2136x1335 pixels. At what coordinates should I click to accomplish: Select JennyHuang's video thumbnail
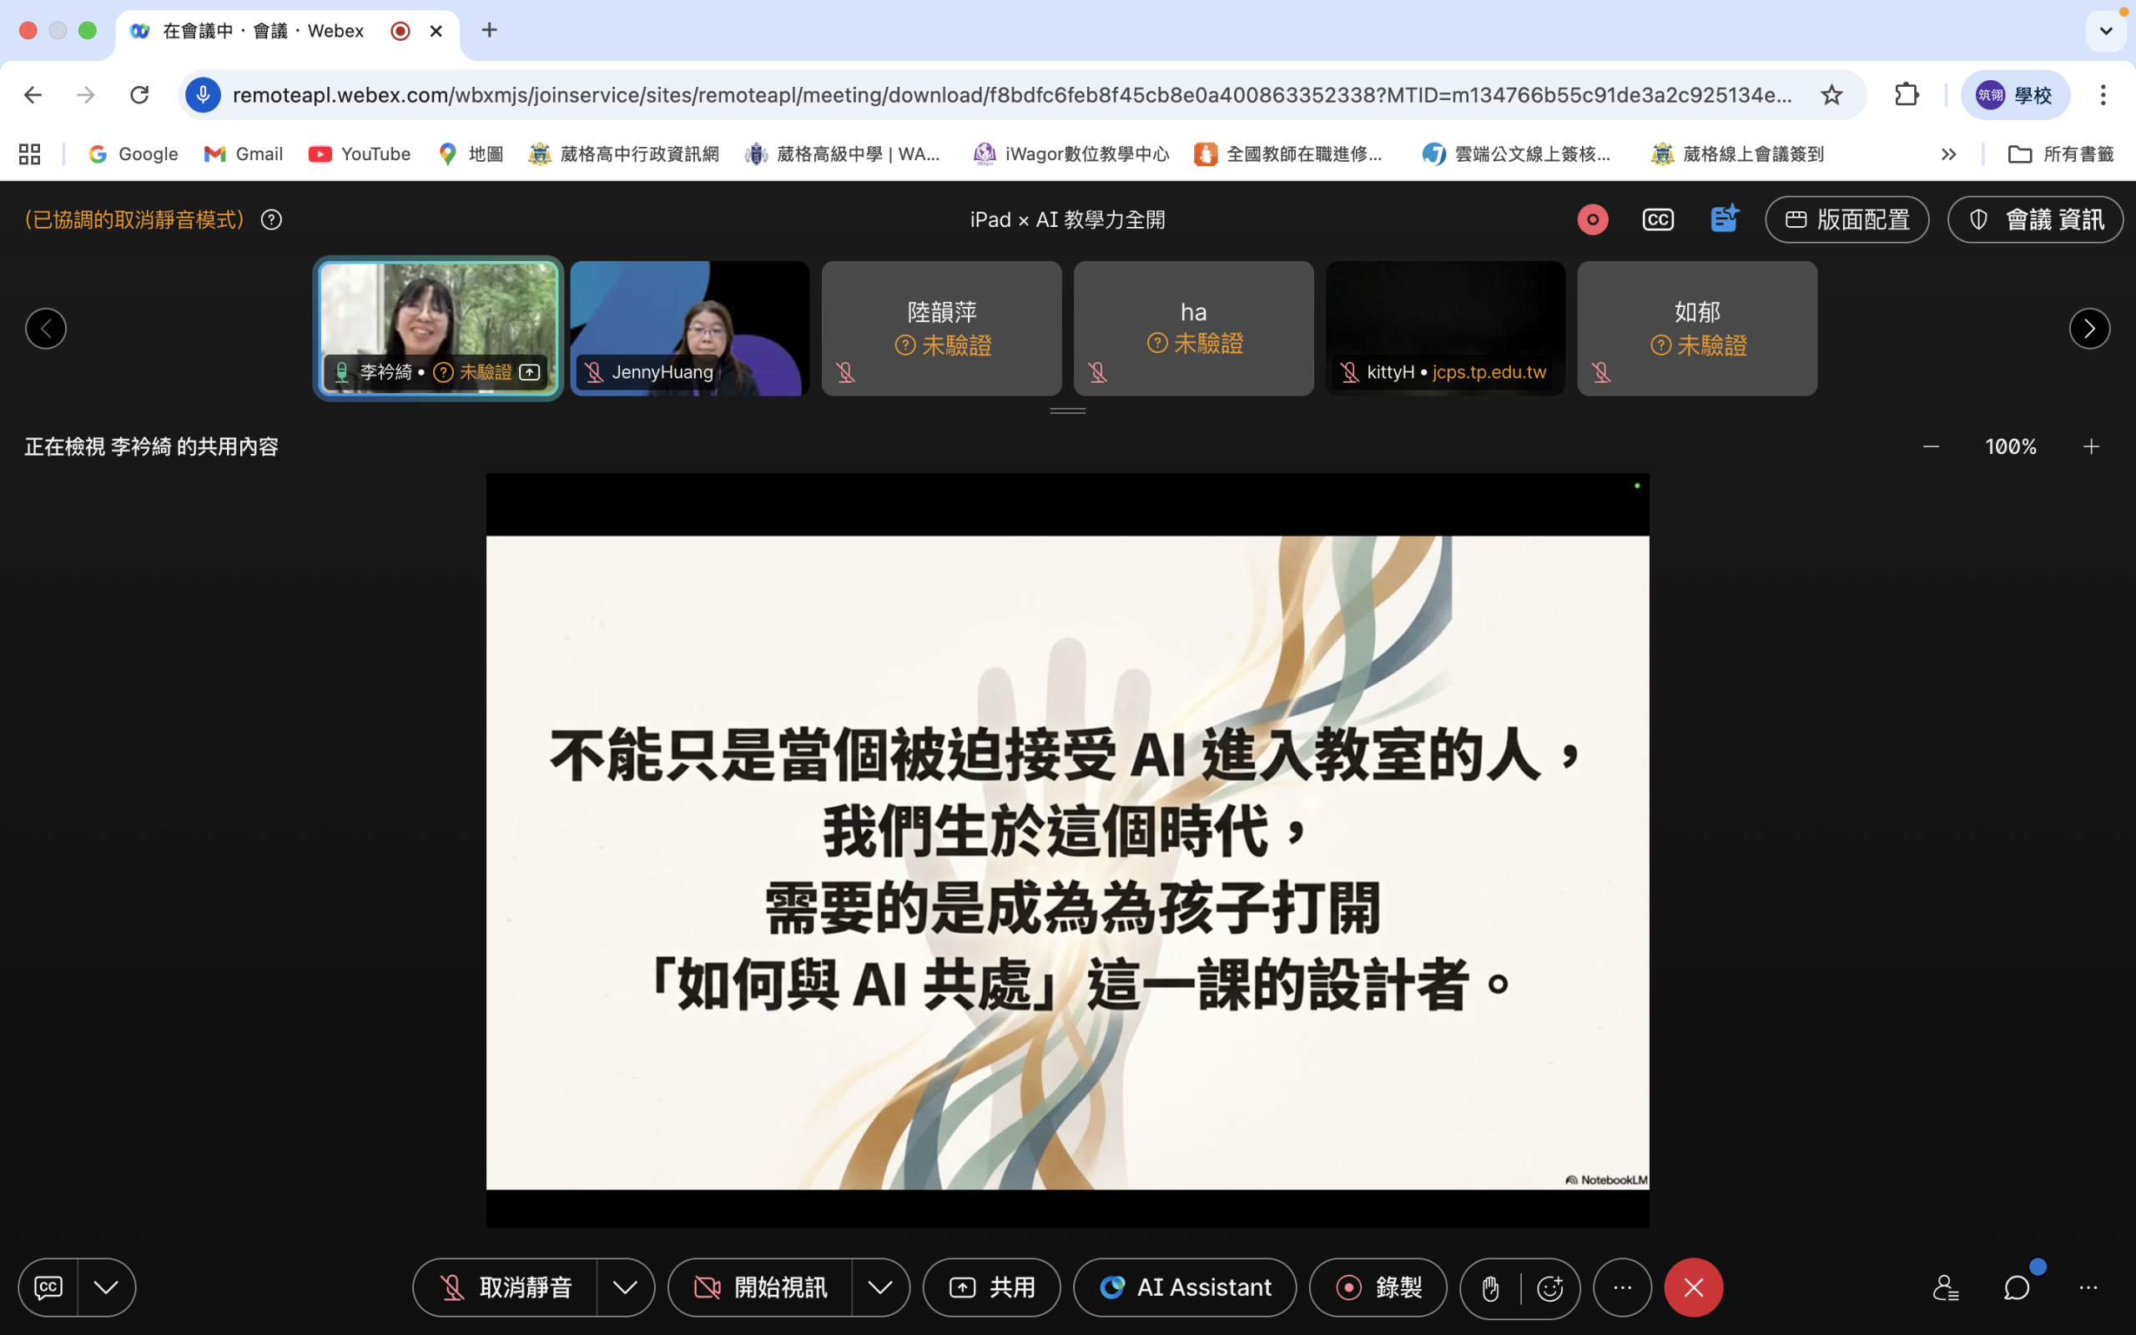pos(689,329)
